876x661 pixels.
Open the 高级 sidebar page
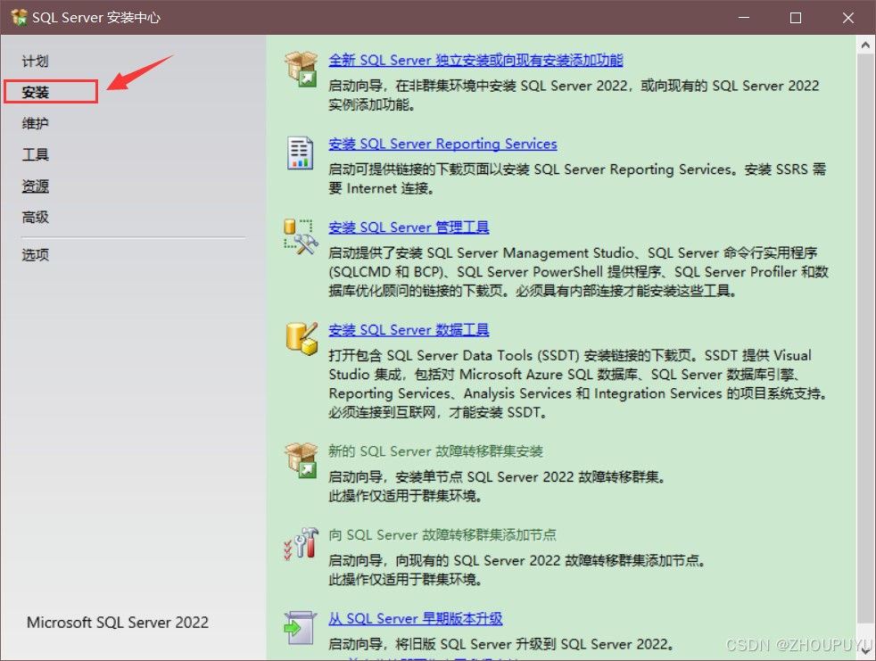(x=36, y=217)
